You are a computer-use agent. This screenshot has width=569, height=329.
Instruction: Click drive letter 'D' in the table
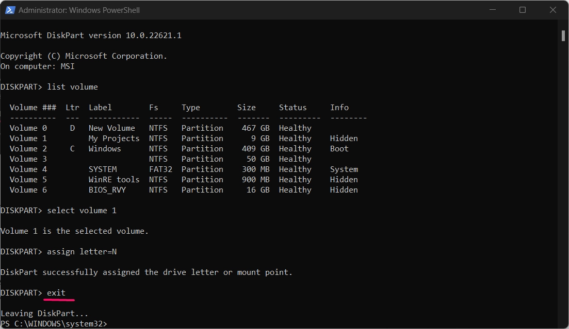[73, 128]
